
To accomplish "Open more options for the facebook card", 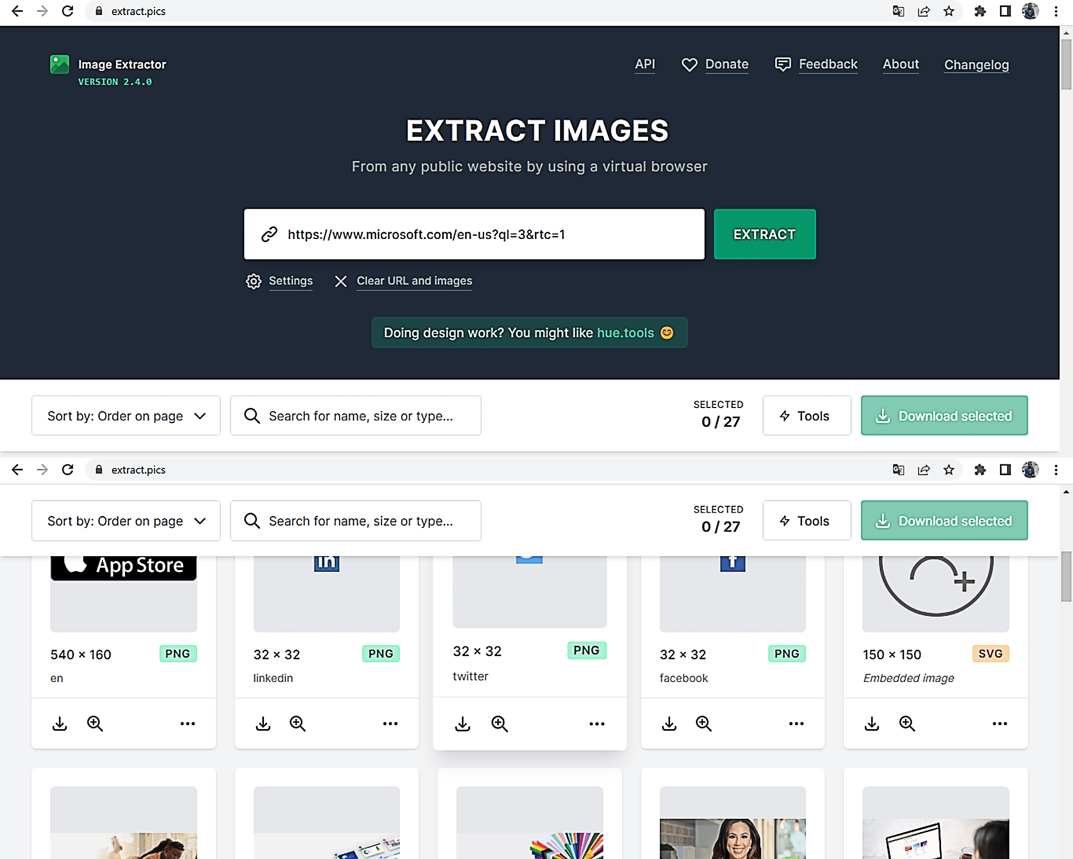I will 797,724.
